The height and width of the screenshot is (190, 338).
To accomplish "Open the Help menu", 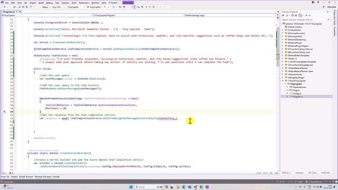I will tap(104, 3).
